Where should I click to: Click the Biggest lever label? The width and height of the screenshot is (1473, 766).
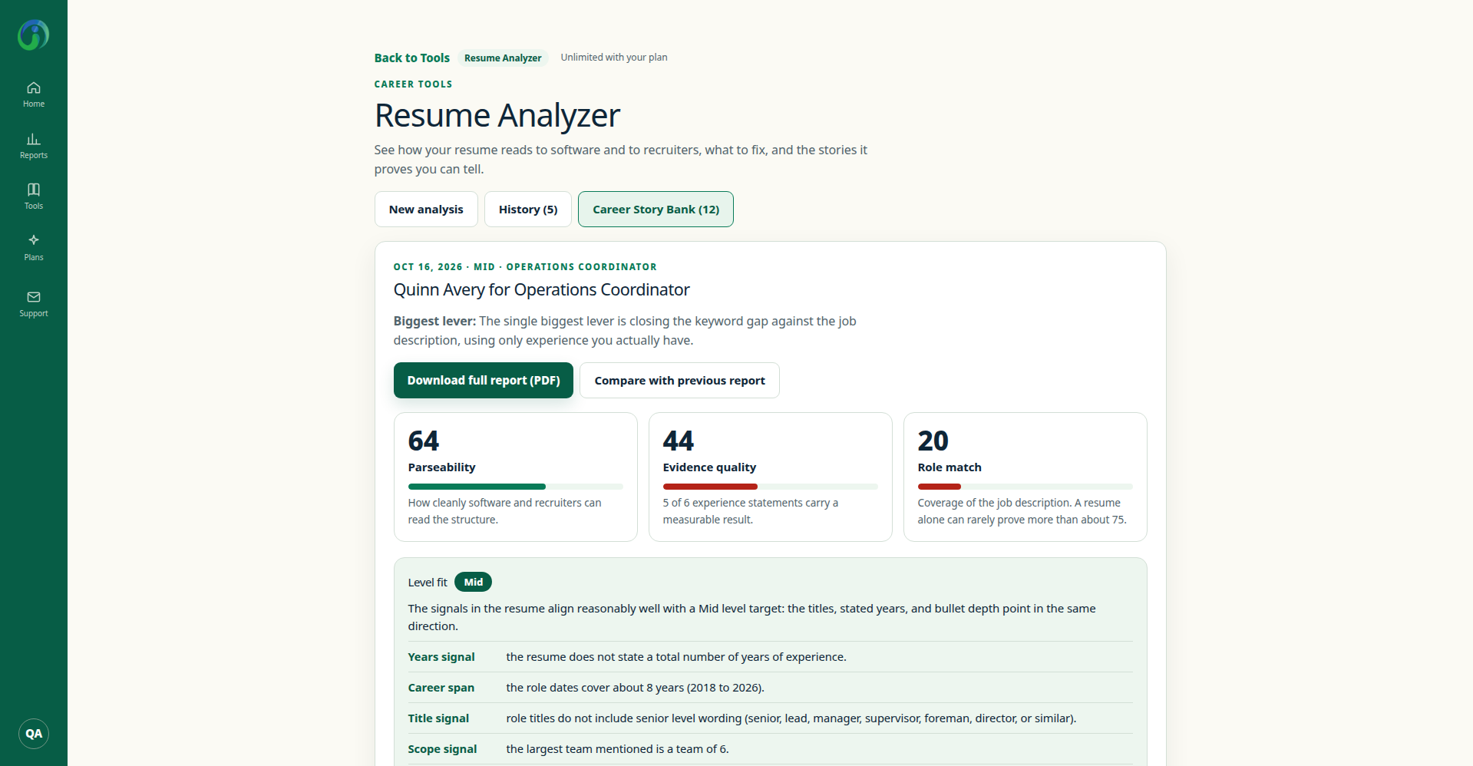pos(434,322)
